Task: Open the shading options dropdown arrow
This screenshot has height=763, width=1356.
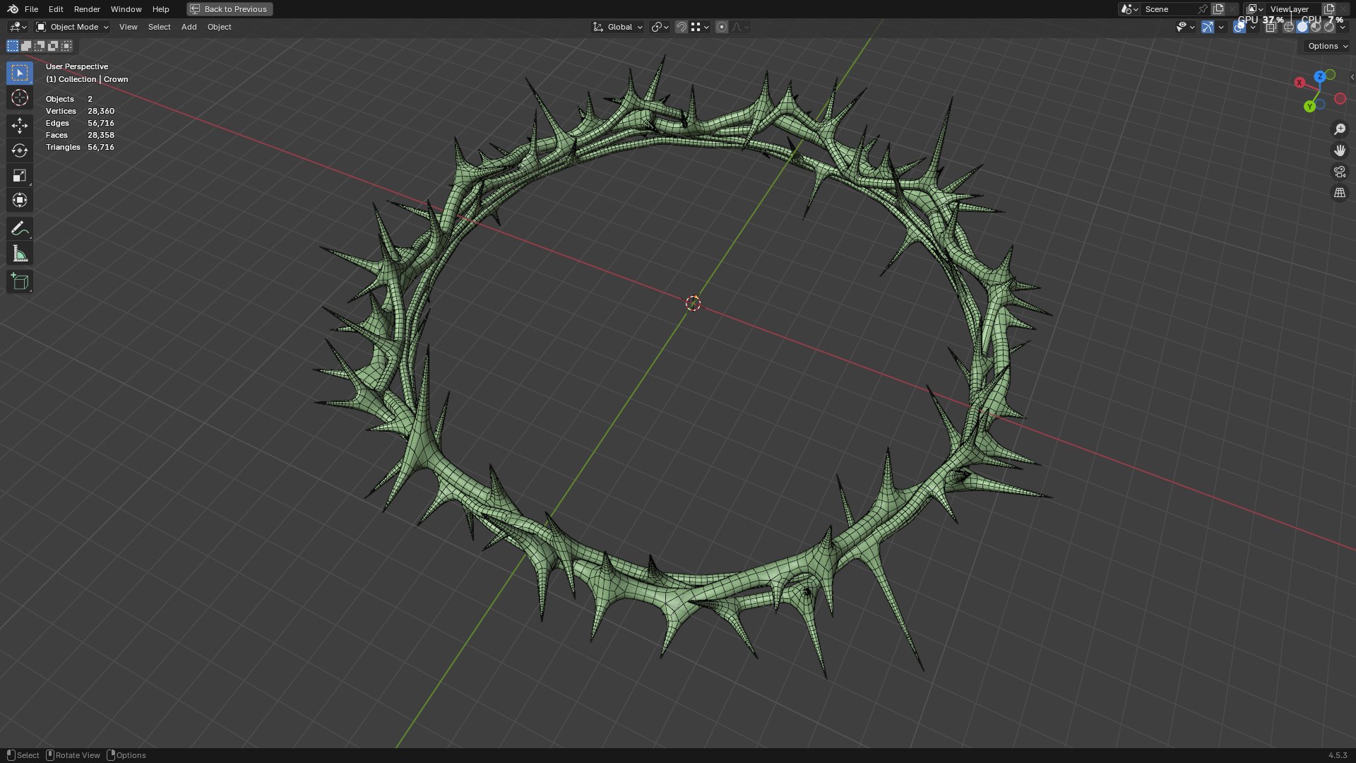Action: 1343,27
